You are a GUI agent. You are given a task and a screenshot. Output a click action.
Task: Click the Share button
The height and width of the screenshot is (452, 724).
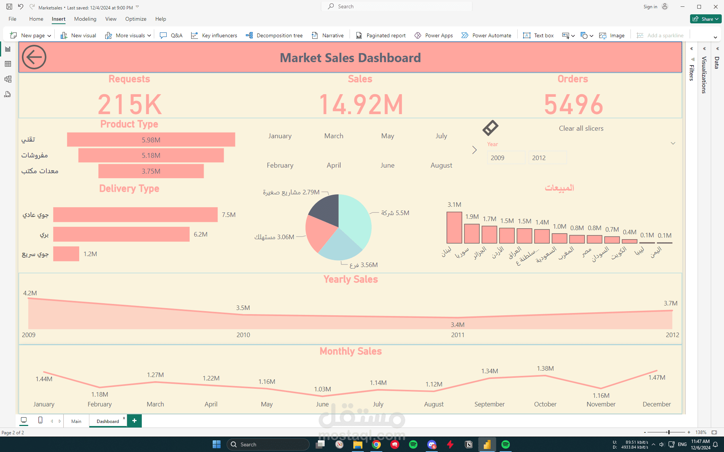tap(705, 19)
